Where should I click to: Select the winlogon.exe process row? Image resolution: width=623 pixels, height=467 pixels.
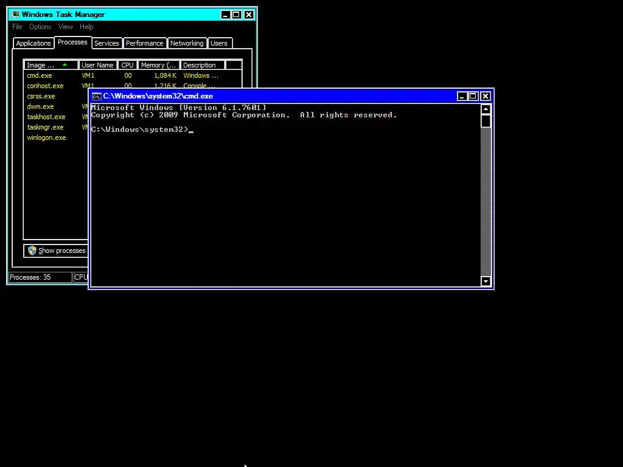[57, 137]
